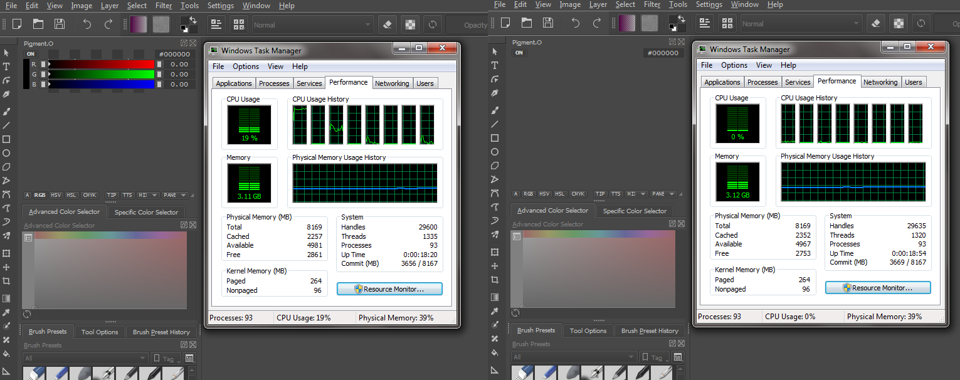Choose the Color Picker eyedropper in left Krita
The image size is (960, 380).
click(6, 312)
